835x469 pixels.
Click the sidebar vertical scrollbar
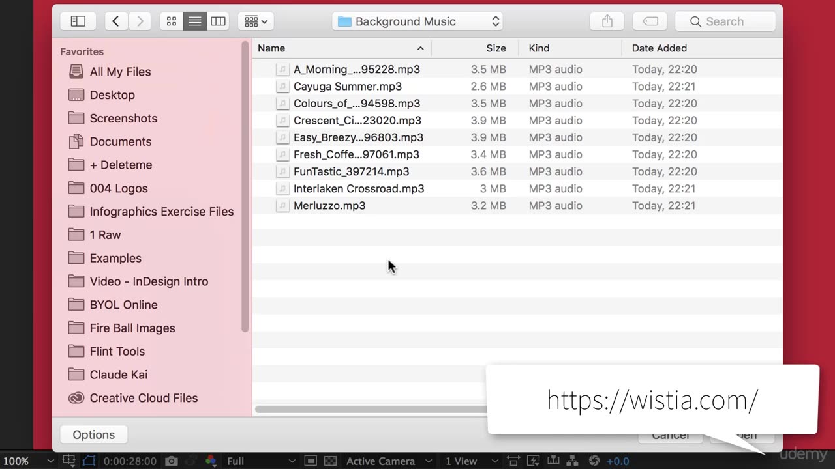point(245,186)
